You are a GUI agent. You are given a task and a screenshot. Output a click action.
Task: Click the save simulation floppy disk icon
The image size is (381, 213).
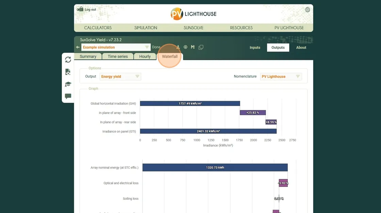193,47
